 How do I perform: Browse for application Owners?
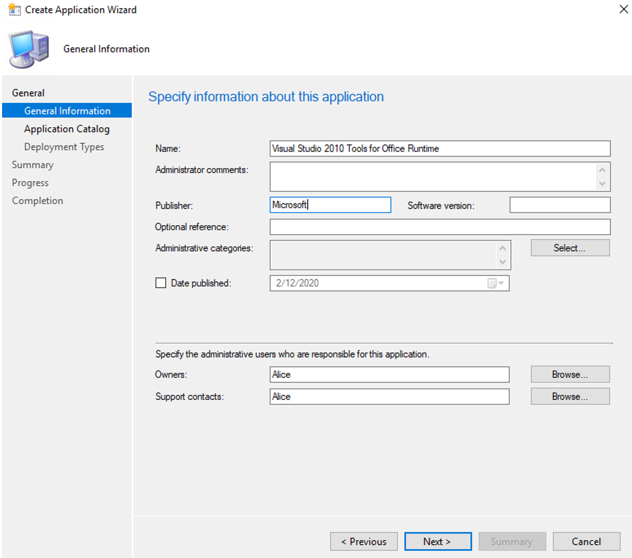click(570, 374)
